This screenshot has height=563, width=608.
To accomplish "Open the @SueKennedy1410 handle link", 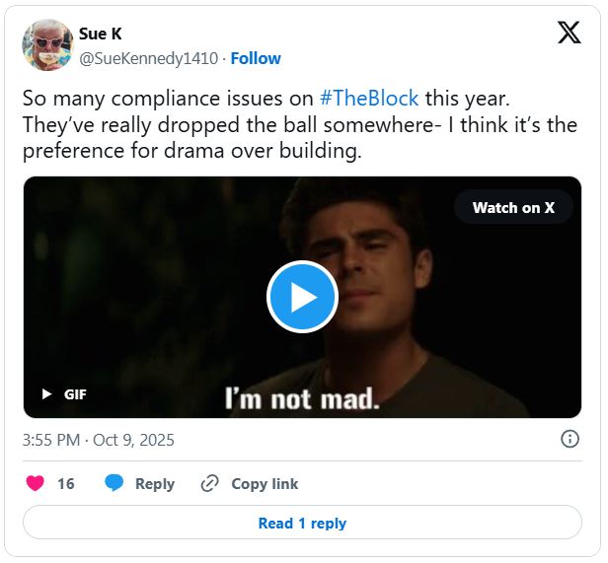I will (x=148, y=58).
